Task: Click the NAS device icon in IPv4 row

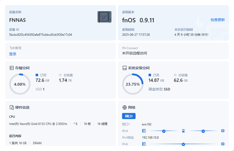Action: (x=144, y=131)
